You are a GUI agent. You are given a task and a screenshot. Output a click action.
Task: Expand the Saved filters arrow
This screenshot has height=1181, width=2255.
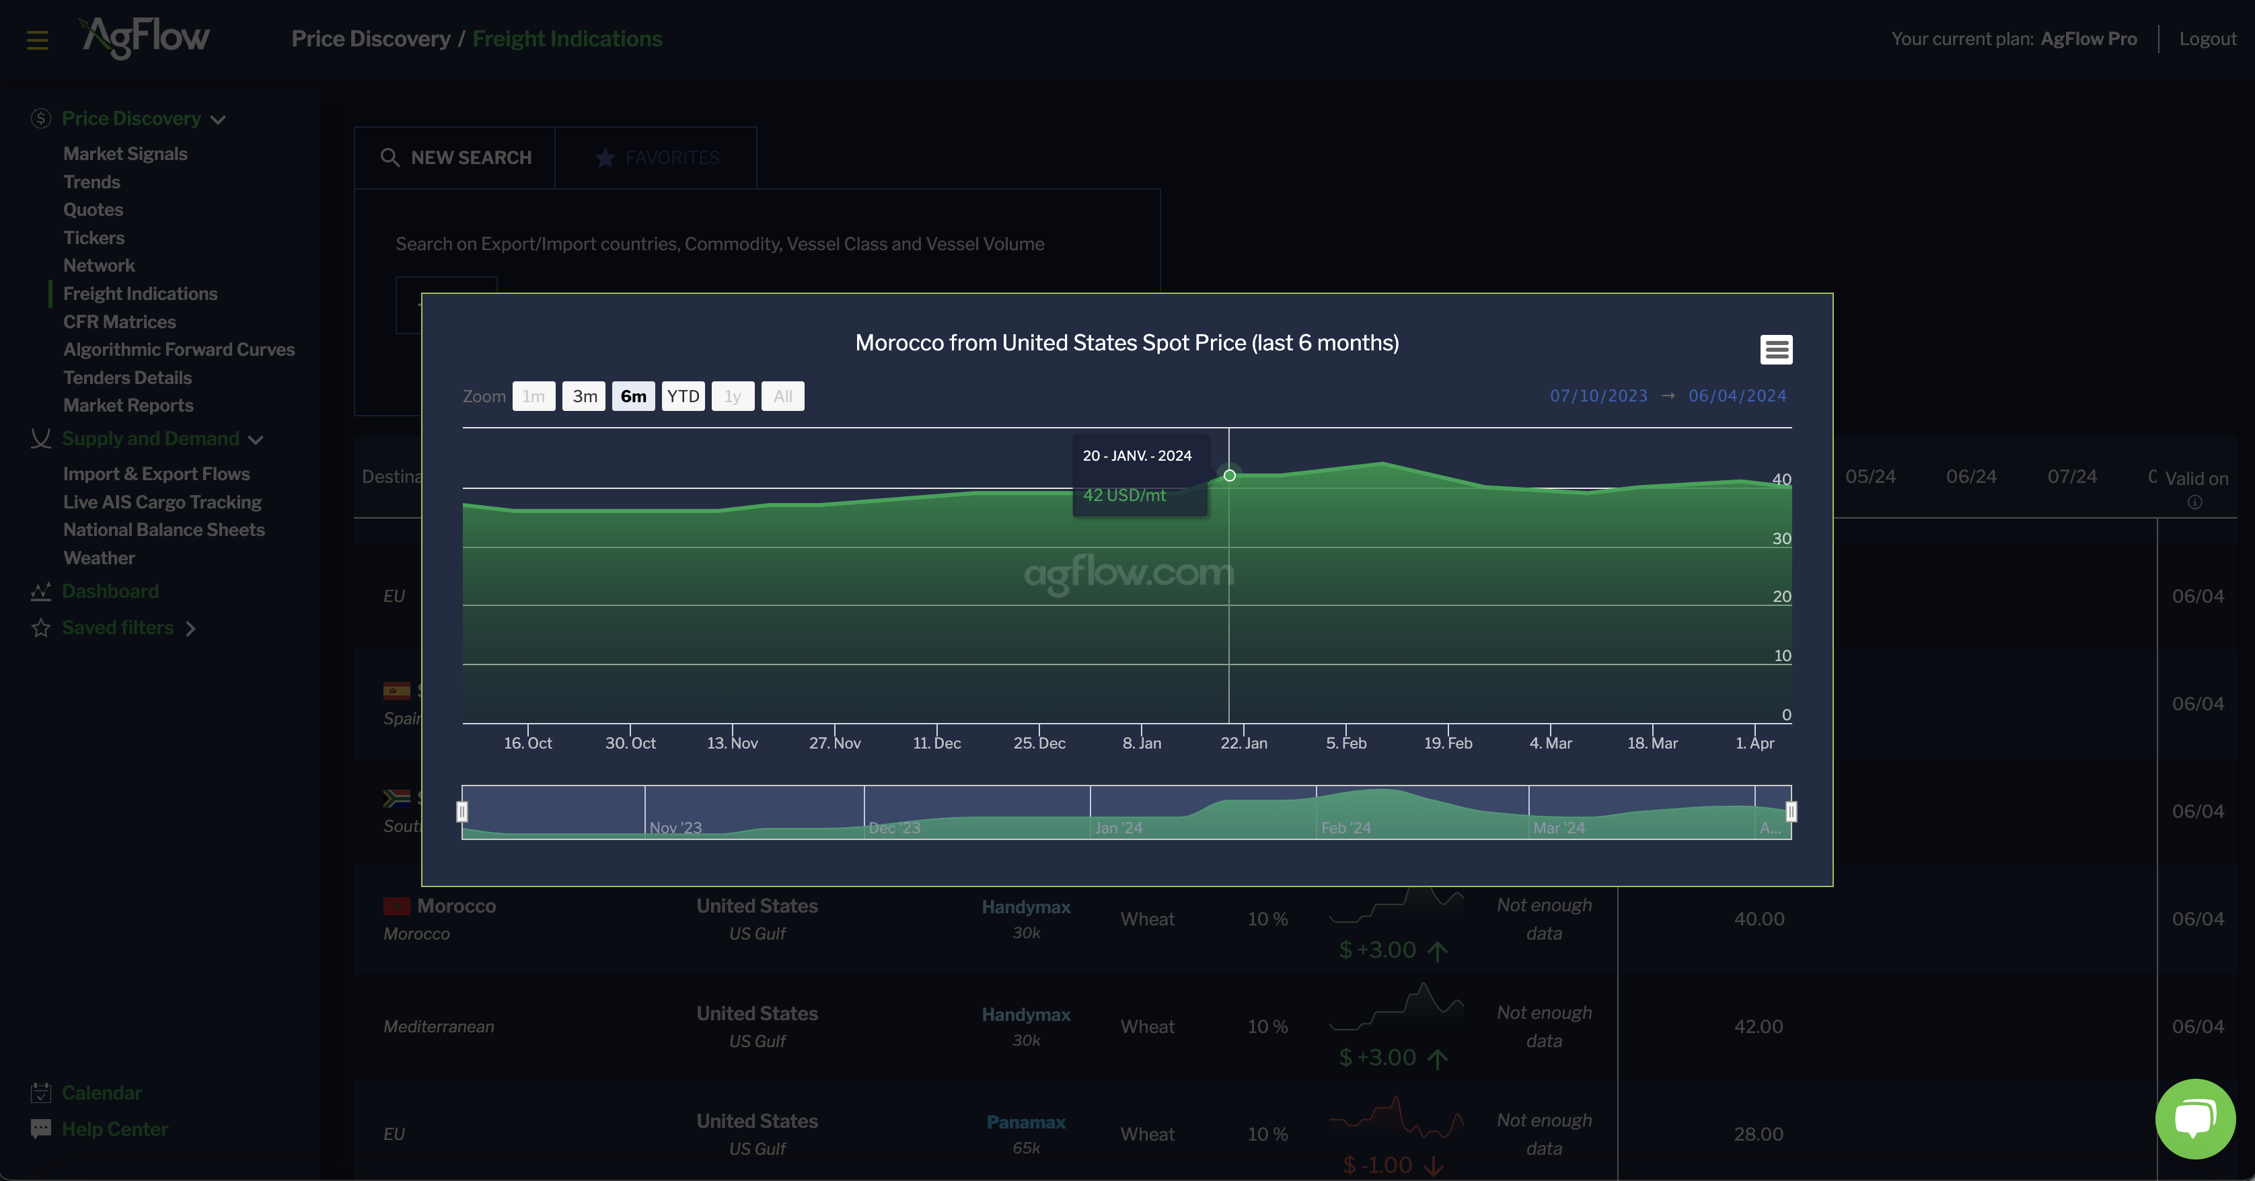point(190,629)
